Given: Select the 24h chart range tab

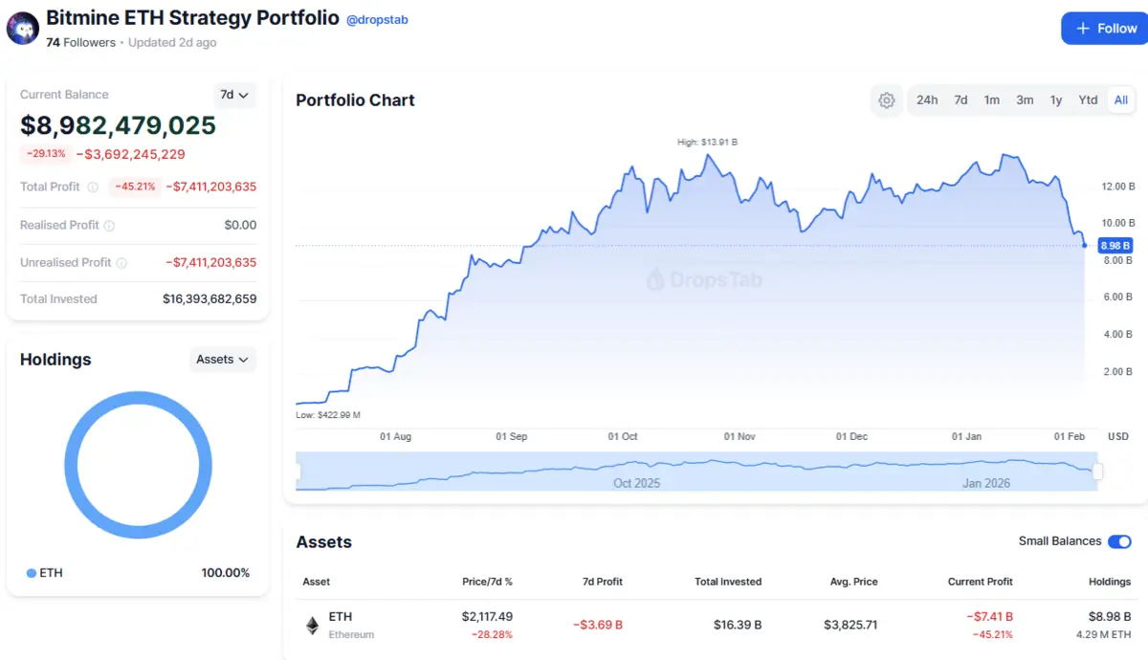Looking at the screenshot, I should pos(927,100).
